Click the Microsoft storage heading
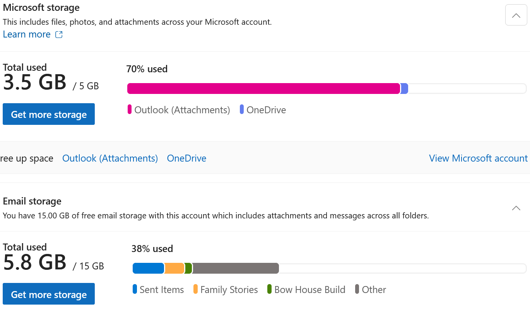The image size is (530, 310). (41, 7)
